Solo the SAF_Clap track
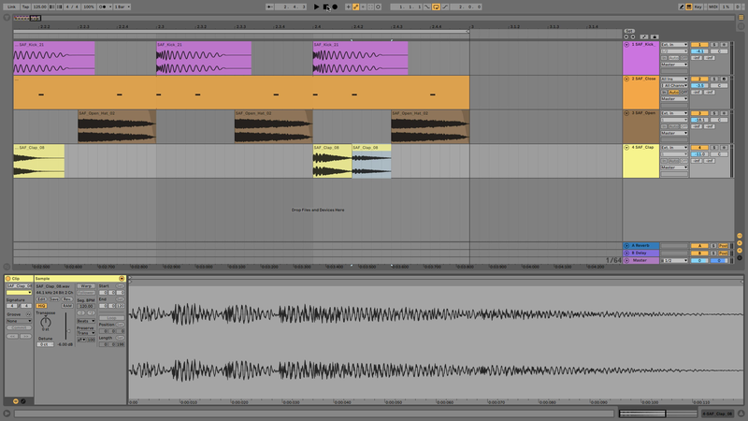Image resolution: width=748 pixels, height=421 pixels. (714, 148)
